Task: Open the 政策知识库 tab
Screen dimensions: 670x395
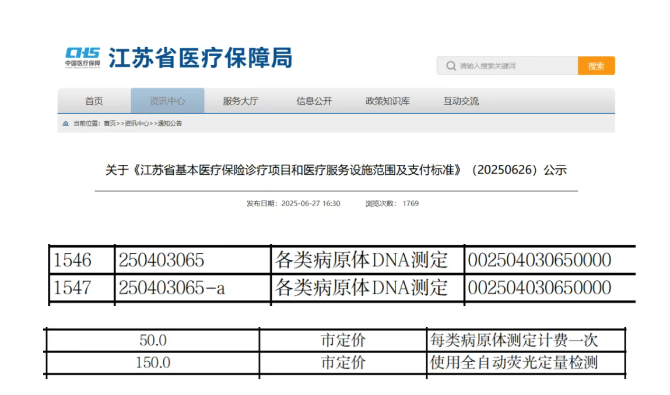Action: coord(387,101)
